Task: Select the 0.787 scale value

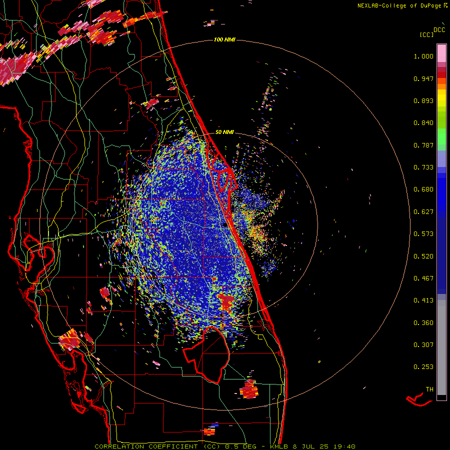Action: tap(423, 145)
